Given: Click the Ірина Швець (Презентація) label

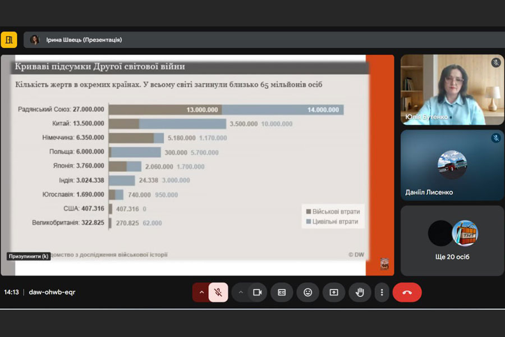Looking at the screenshot, I should point(84,40).
